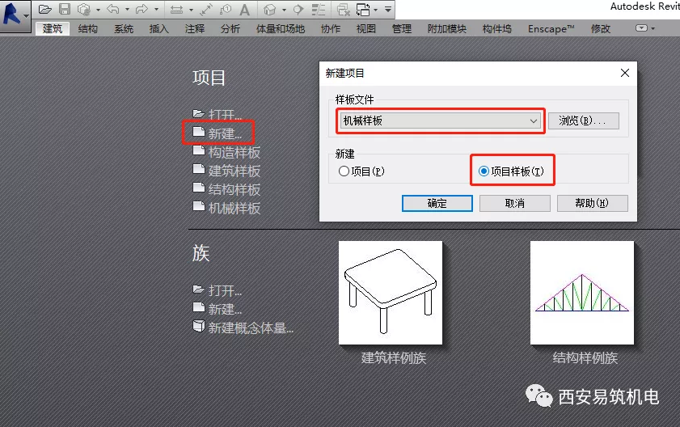Click the project 新建... link
Image resolution: width=680 pixels, height=427 pixels.
(225, 133)
